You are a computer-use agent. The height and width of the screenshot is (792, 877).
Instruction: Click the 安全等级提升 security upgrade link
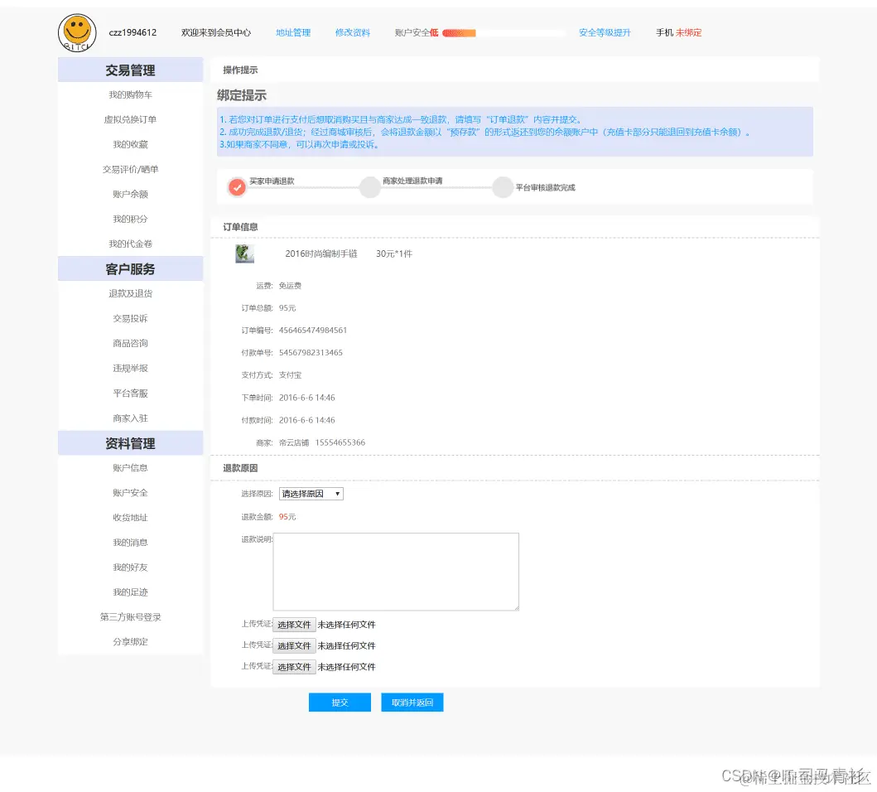(x=605, y=32)
